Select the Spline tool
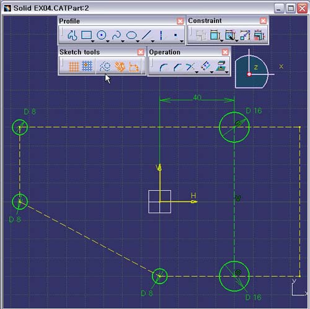310x309 pixels. tap(117, 35)
